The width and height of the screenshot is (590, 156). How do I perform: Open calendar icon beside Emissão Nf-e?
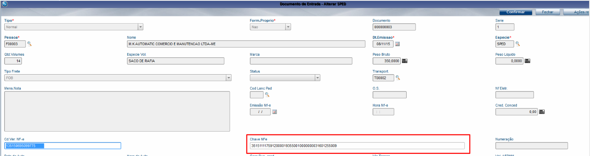274,112
